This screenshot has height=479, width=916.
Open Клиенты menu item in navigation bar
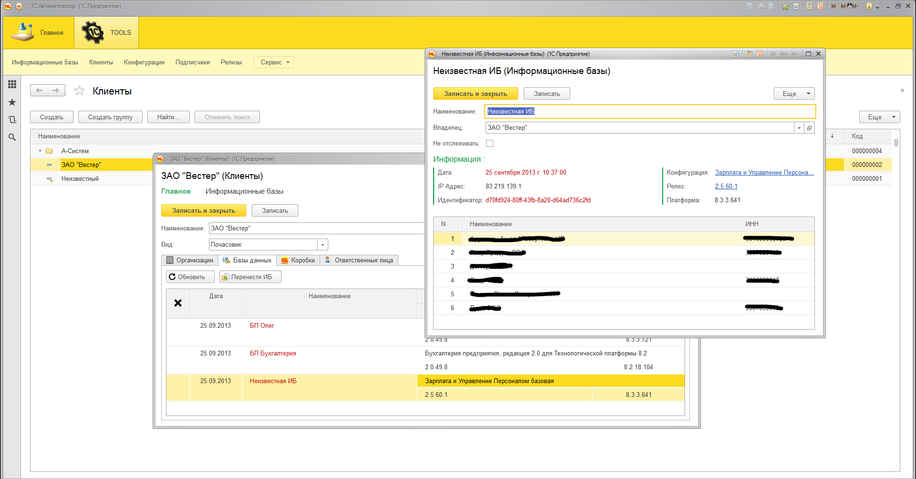click(x=101, y=62)
